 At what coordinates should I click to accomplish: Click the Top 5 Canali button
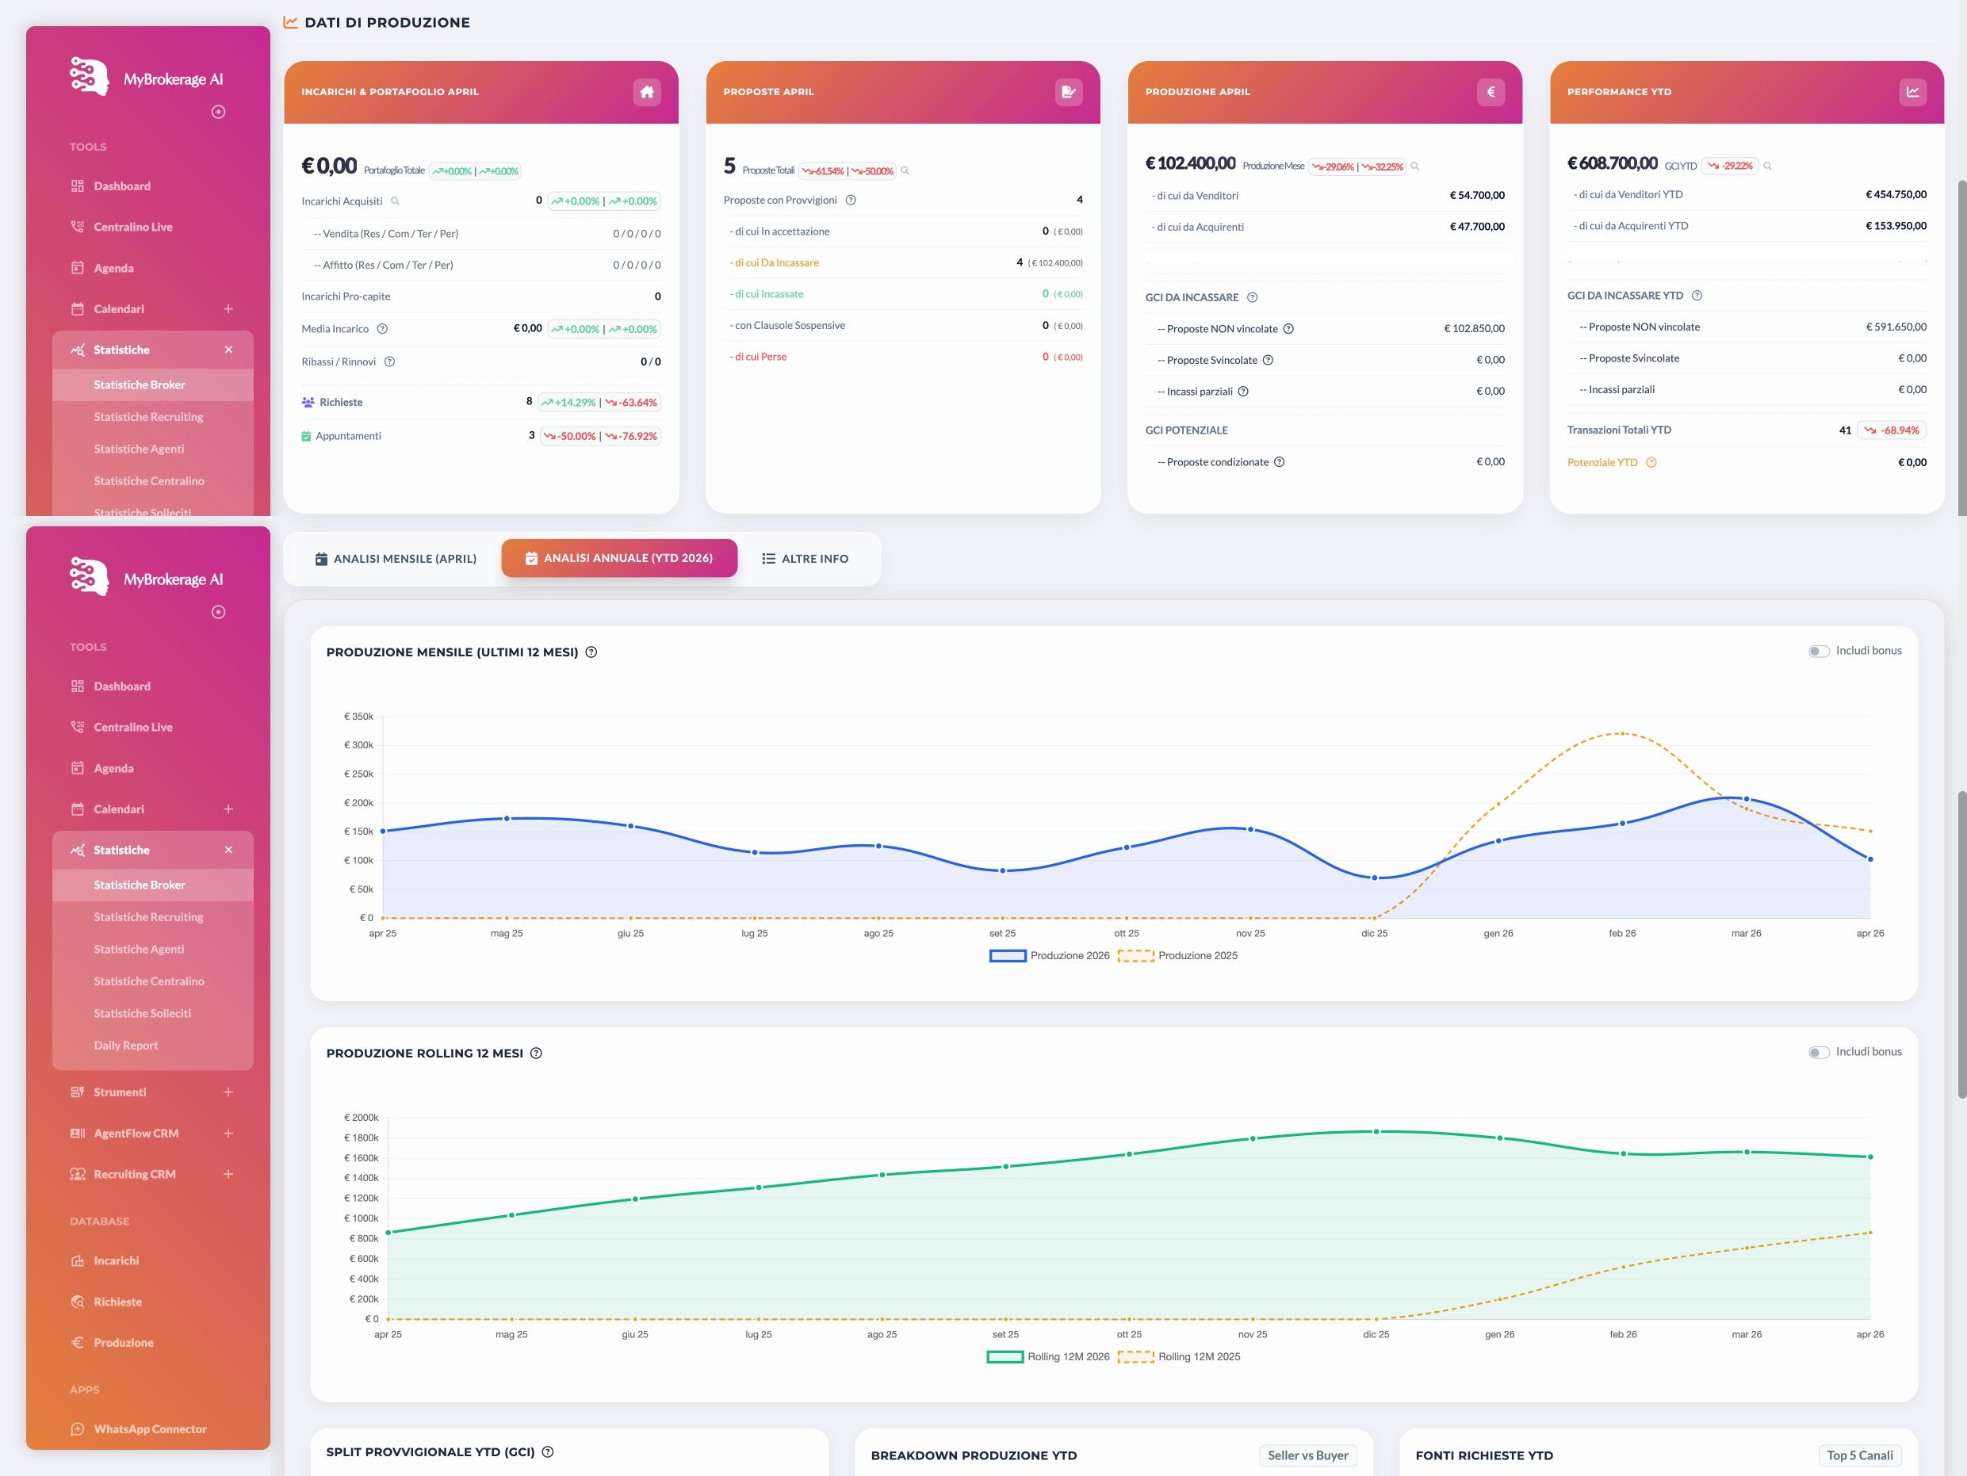tap(1859, 1455)
